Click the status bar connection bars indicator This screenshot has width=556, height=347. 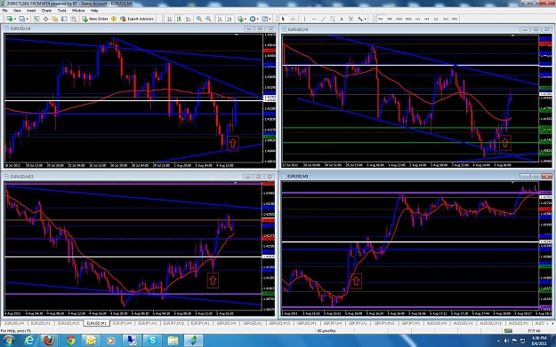(x=508, y=331)
